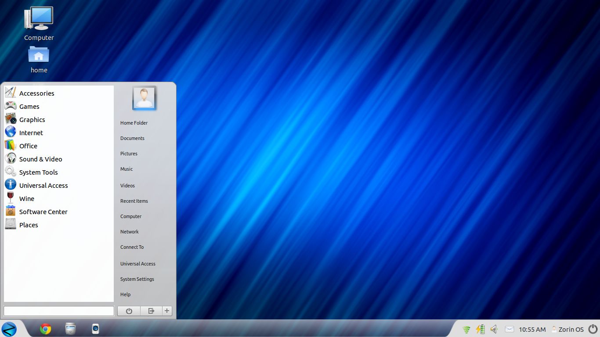600x337 pixels.
Task: Launch Google Chrome from the taskbar
Action: click(x=45, y=328)
